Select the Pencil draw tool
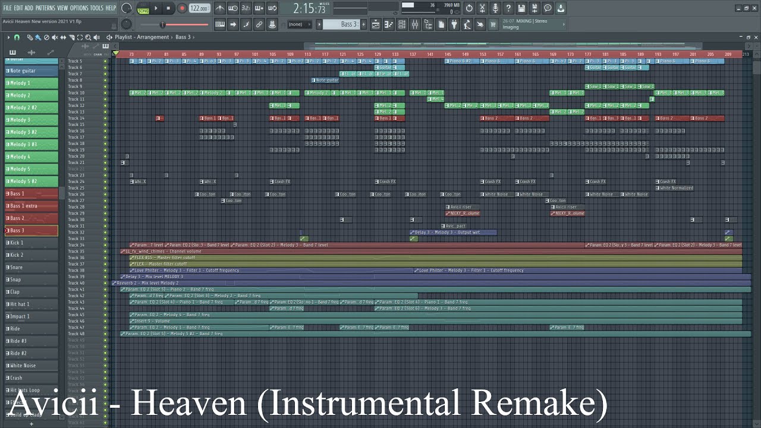 [30, 37]
